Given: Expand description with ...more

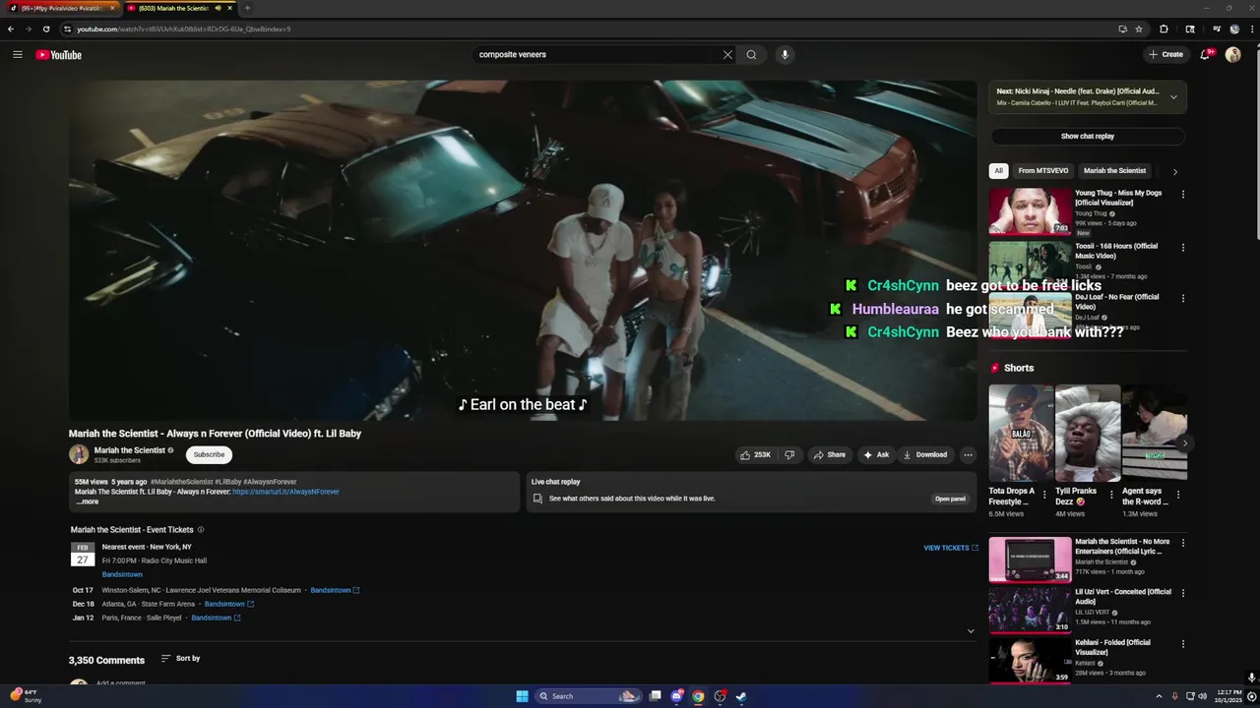Looking at the screenshot, I should (88, 501).
